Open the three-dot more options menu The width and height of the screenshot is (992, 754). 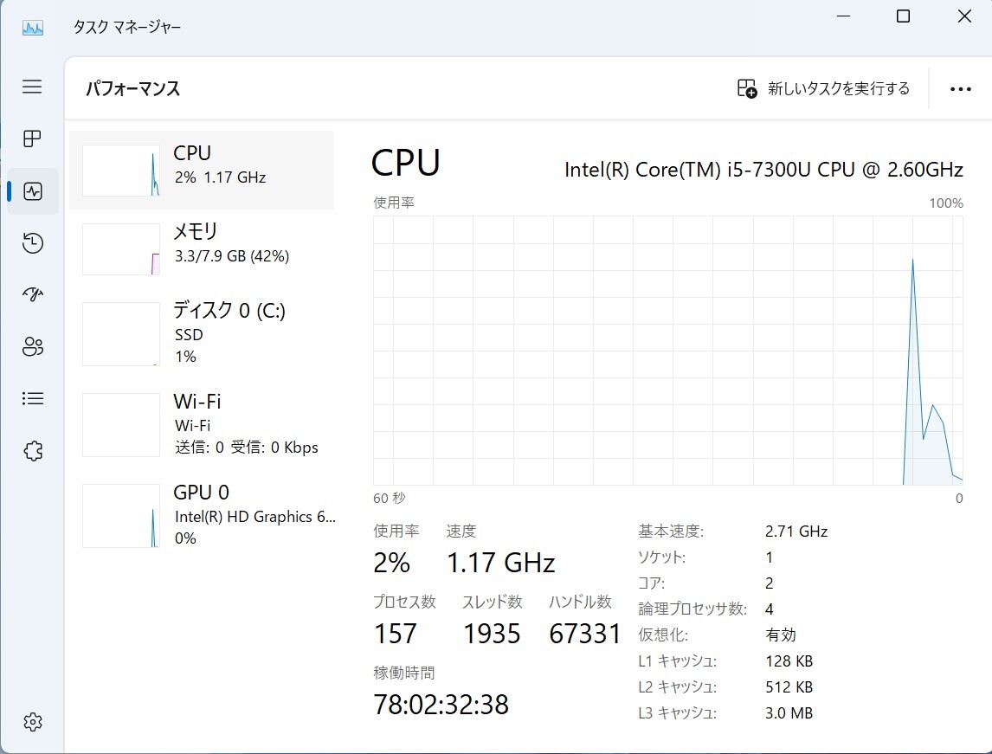(960, 89)
